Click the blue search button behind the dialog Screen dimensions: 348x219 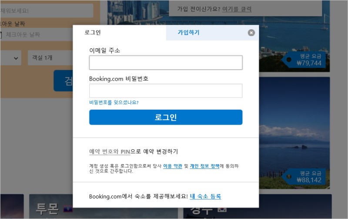click(63, 81)
